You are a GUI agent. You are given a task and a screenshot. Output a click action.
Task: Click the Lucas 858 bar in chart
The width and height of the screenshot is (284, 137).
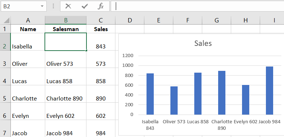pos(198,94)
